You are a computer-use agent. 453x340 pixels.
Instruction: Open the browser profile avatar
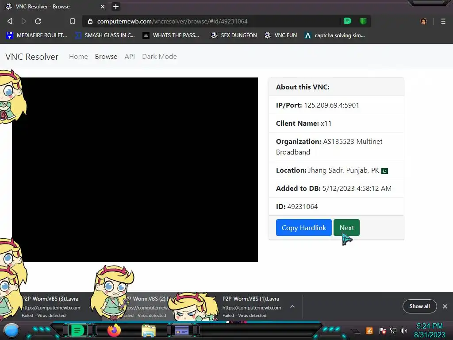point(423,21)
